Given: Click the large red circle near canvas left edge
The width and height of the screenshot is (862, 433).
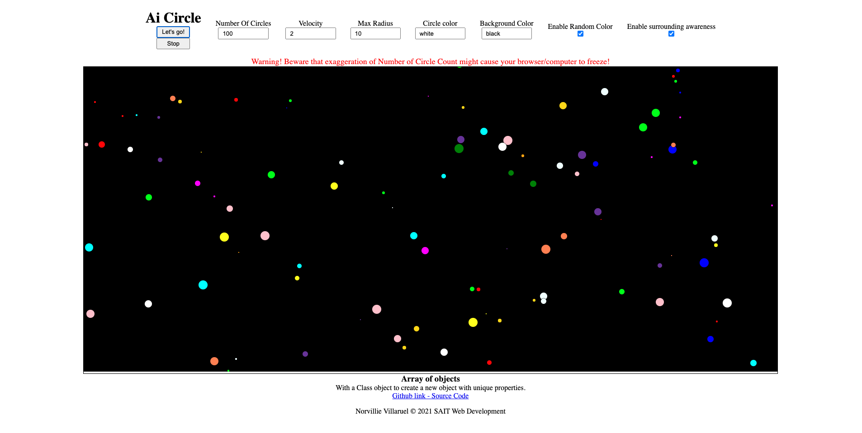Looking at the screenshot, I should (x=102, y=144).
